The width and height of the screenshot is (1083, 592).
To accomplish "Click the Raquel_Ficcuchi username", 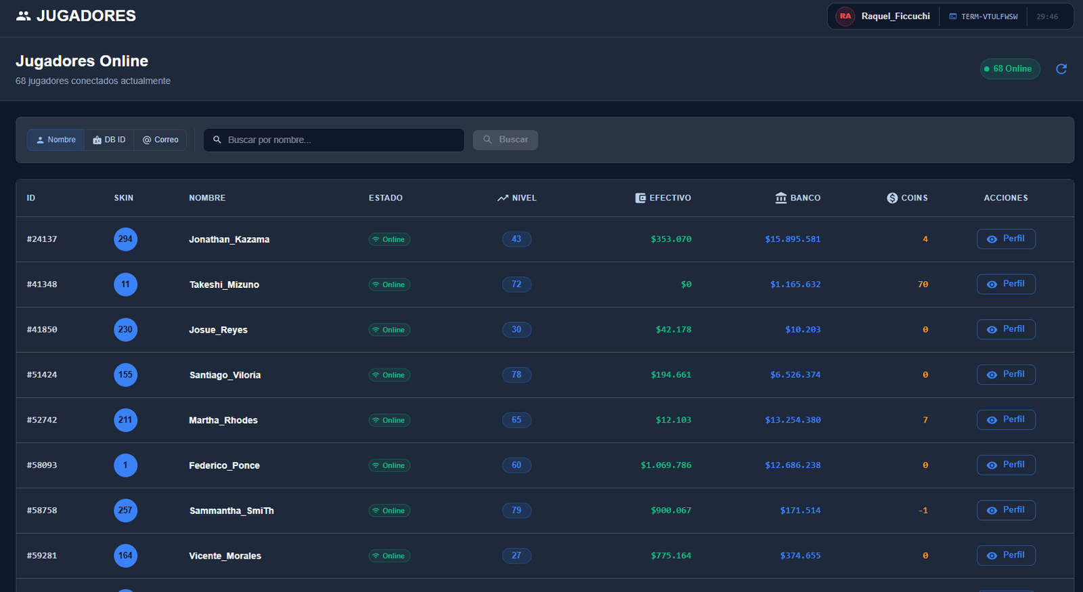I will pyautogui.click(x=896, y=16).
